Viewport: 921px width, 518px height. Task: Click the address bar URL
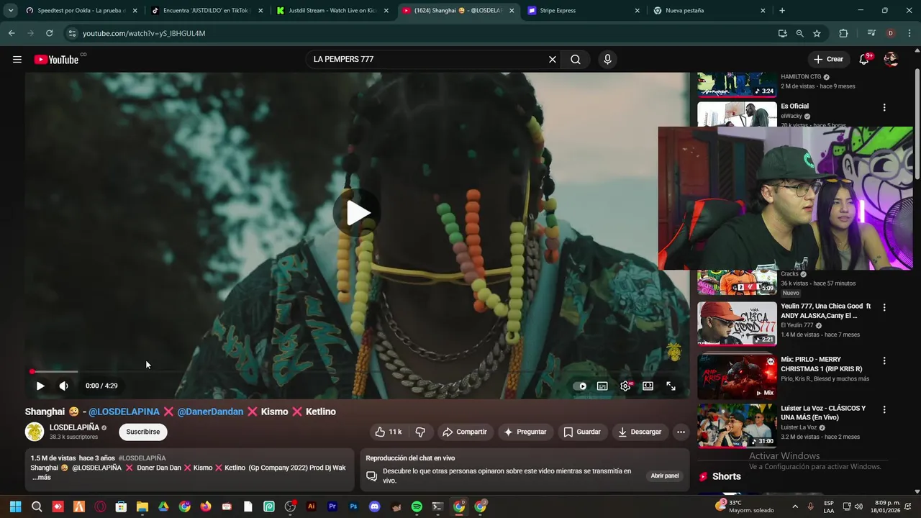pyautogui.click(x=144, y=33)
